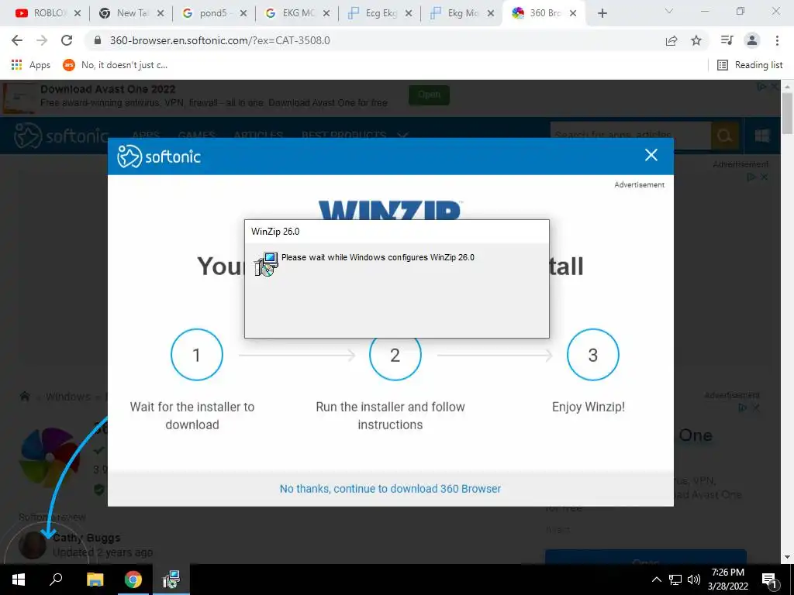Click the address bar URL
Screen dimensions: 794x595
click(x=219, y=40)
